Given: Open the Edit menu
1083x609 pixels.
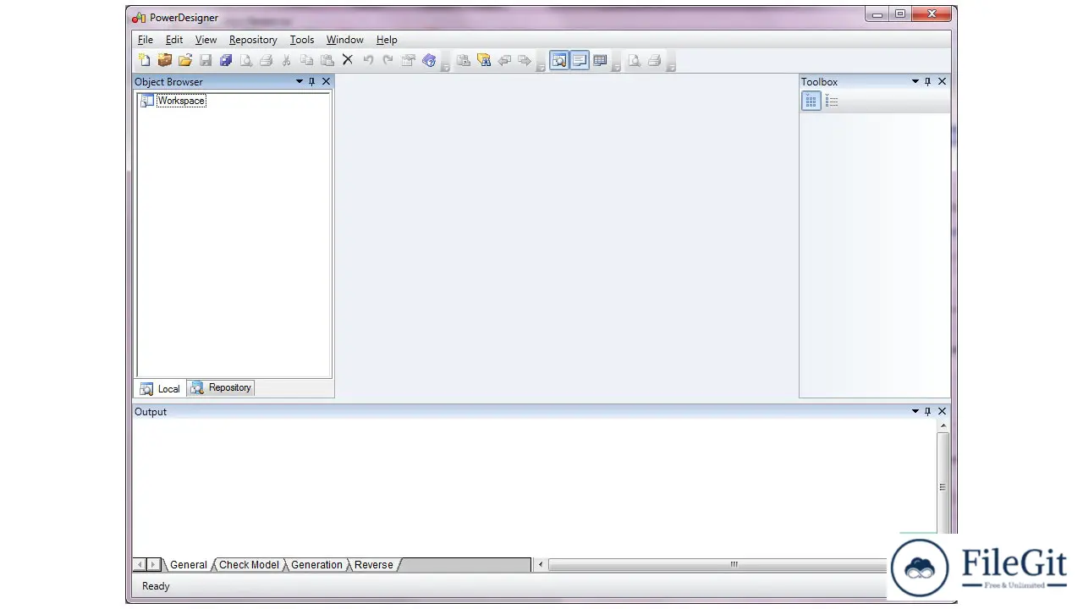Looking at the screenshot, I should click(x=174, y=40).
